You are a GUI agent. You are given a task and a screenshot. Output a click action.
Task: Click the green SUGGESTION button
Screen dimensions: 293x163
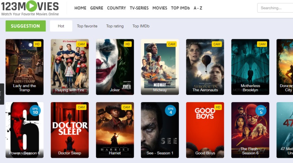[x=26, y=26]
